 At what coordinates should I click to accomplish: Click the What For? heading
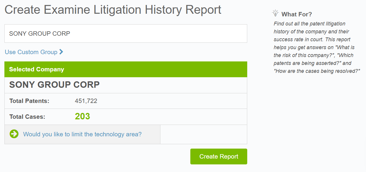pos(296,14)
